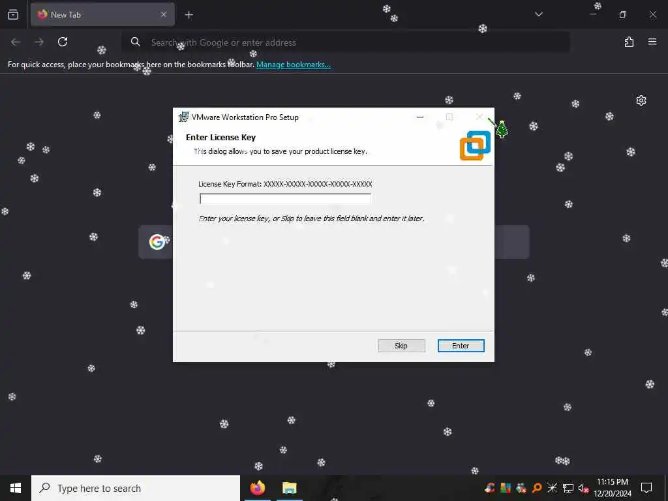The width and height of the screenshot is (668, 501).
Task: Open the Windows notification center
Action: point(646,488)
